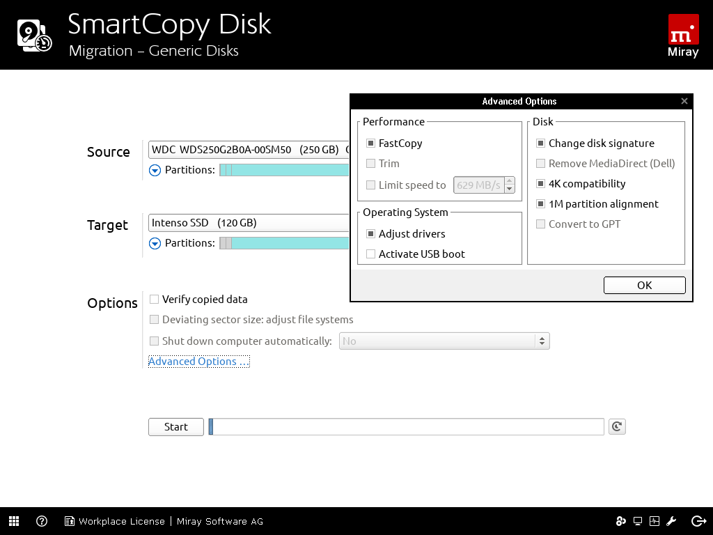Click the exit icon in bottom bar

698,521
